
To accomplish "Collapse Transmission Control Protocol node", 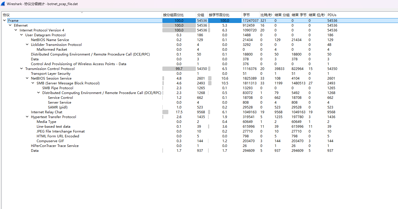I will coord(22,69).
